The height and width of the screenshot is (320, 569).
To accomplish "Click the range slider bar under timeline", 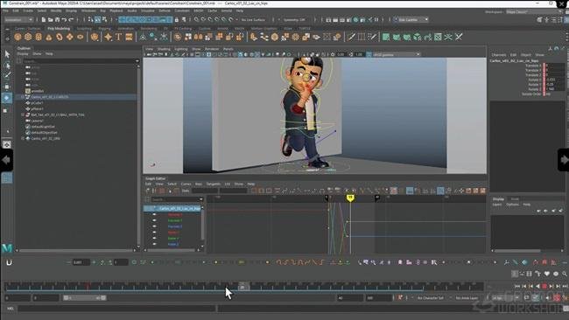I will point(84,298).
